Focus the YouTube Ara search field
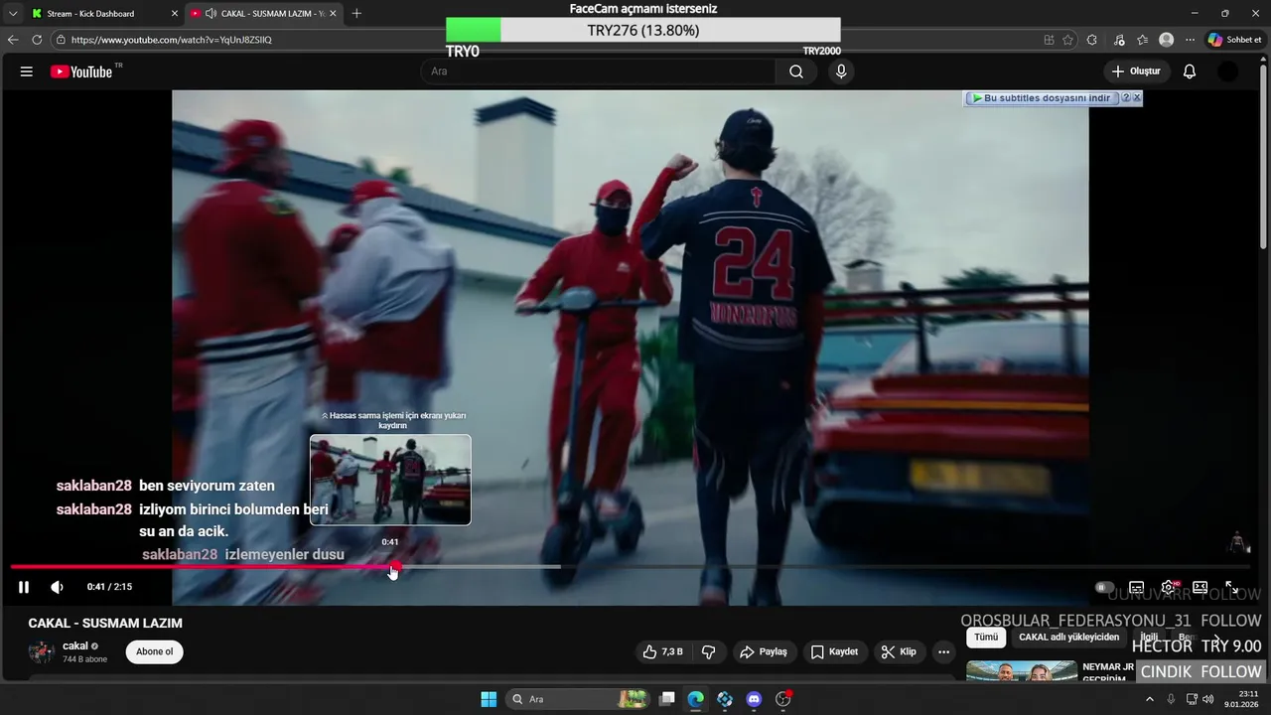Screen dimensions: 1271x715 (x=598, y=71)
